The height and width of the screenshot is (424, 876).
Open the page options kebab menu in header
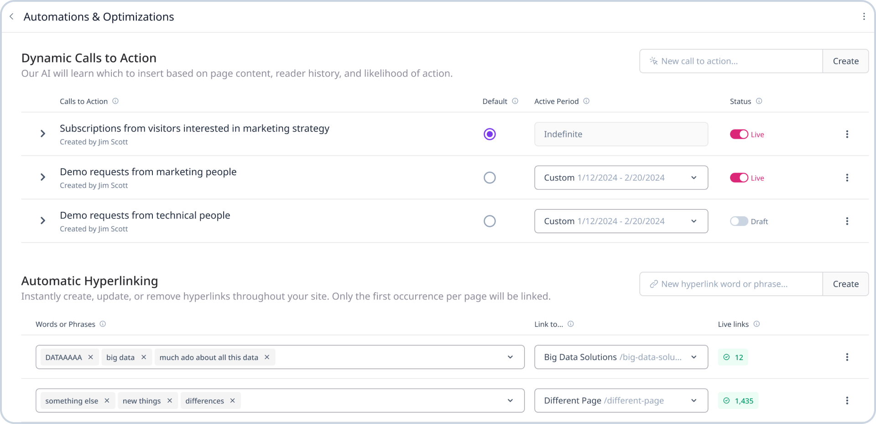pos(864,16)
